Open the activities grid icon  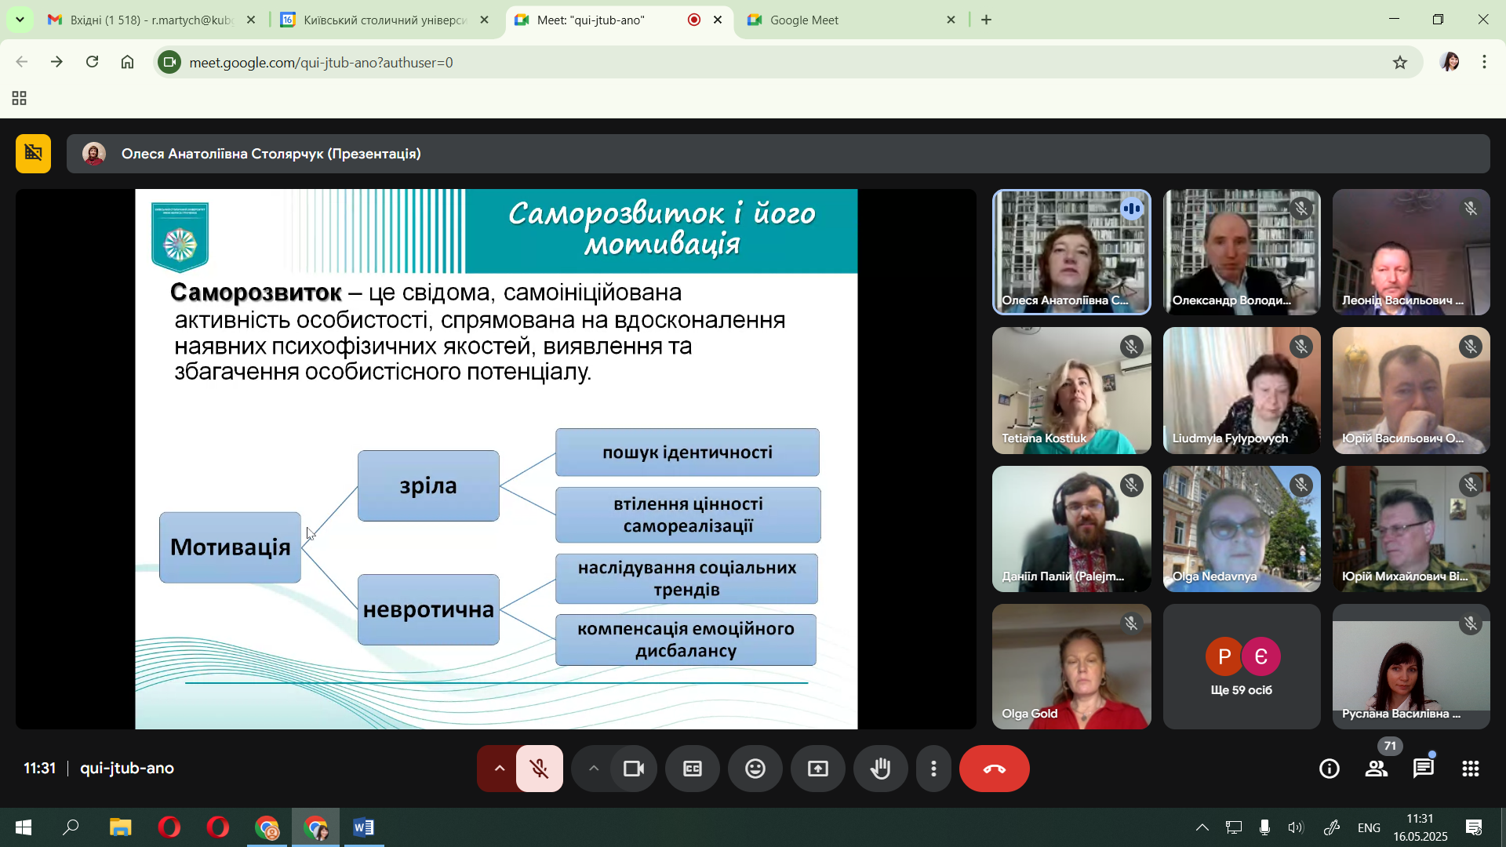pos(1471,769)
